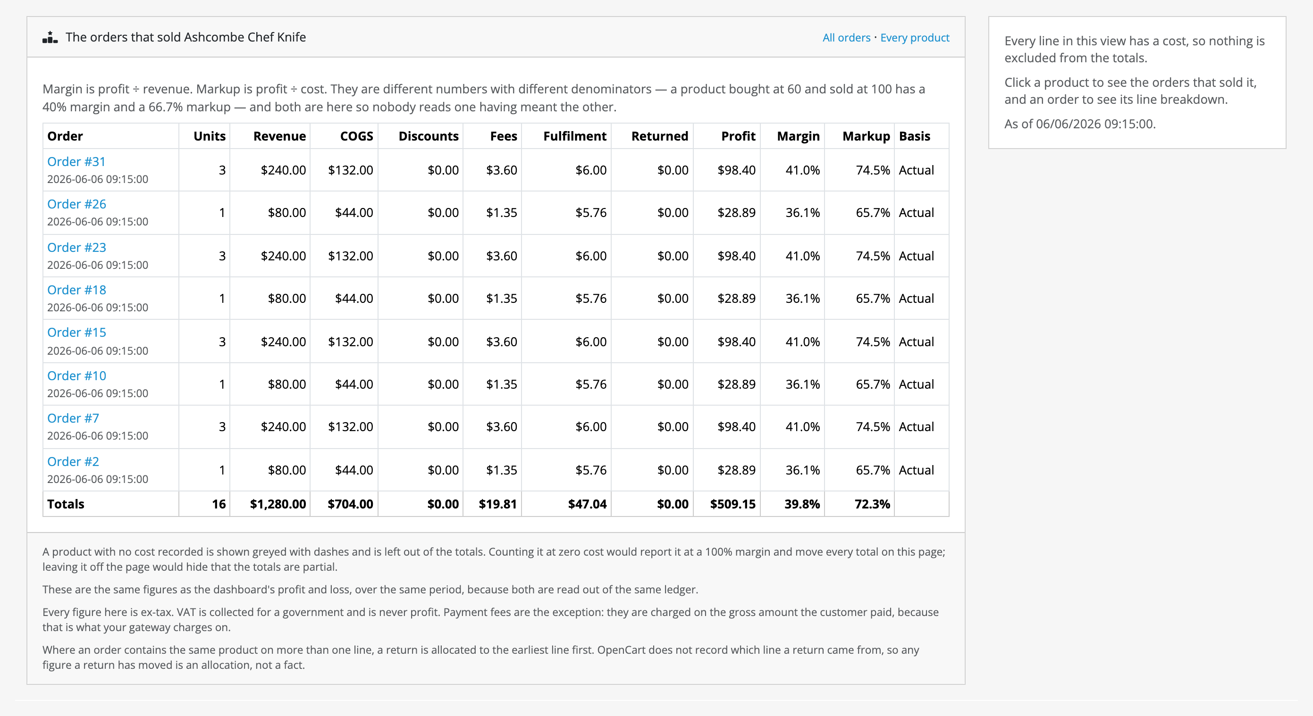Open Order #26 breakdown
The height and width of the screenshot is (716, 1313).
tap(76, 204)
